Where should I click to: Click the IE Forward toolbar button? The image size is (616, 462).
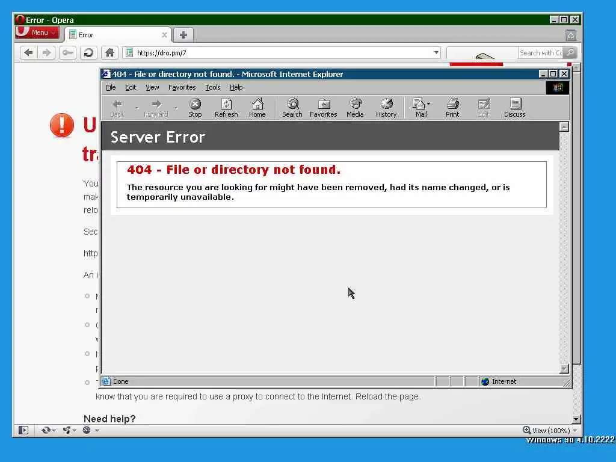(156, 108)
